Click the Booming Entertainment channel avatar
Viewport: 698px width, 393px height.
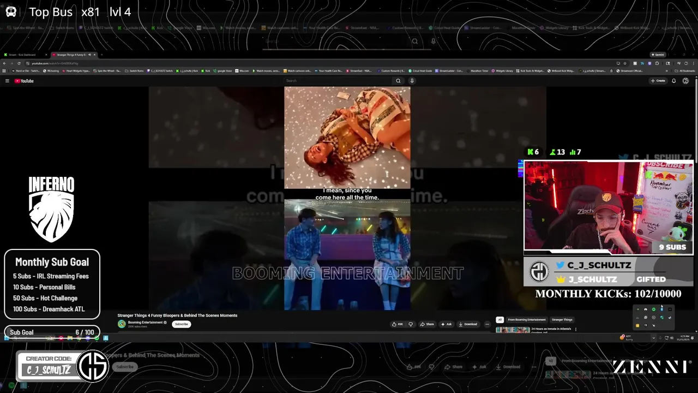pyautogui.click(x=122, y=324)
